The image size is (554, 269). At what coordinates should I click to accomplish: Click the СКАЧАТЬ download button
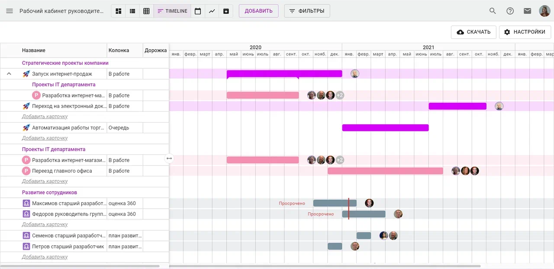(x=473, y=32)
